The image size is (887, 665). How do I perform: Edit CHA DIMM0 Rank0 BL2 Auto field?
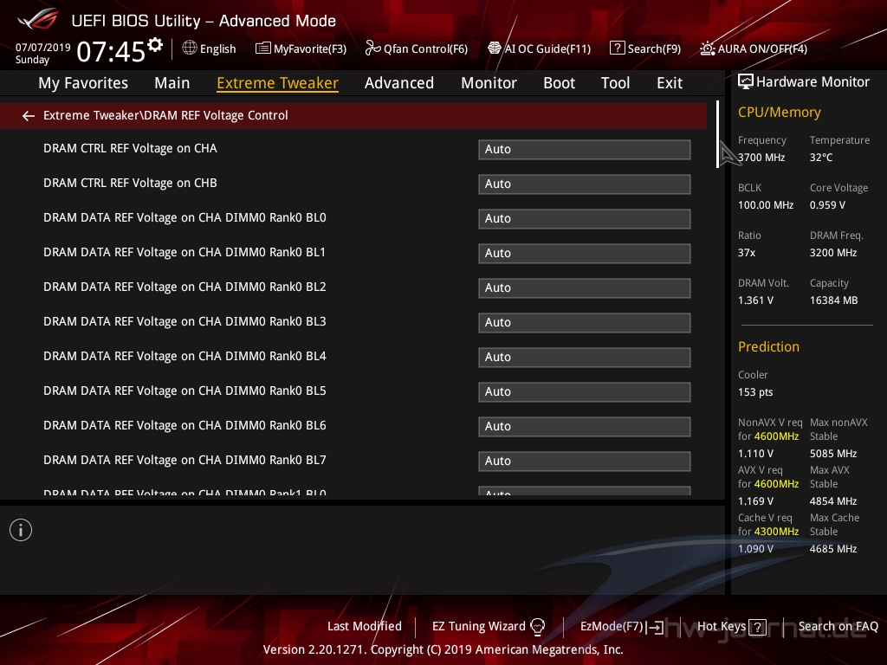pyautogui.click(x=585, y=287)
